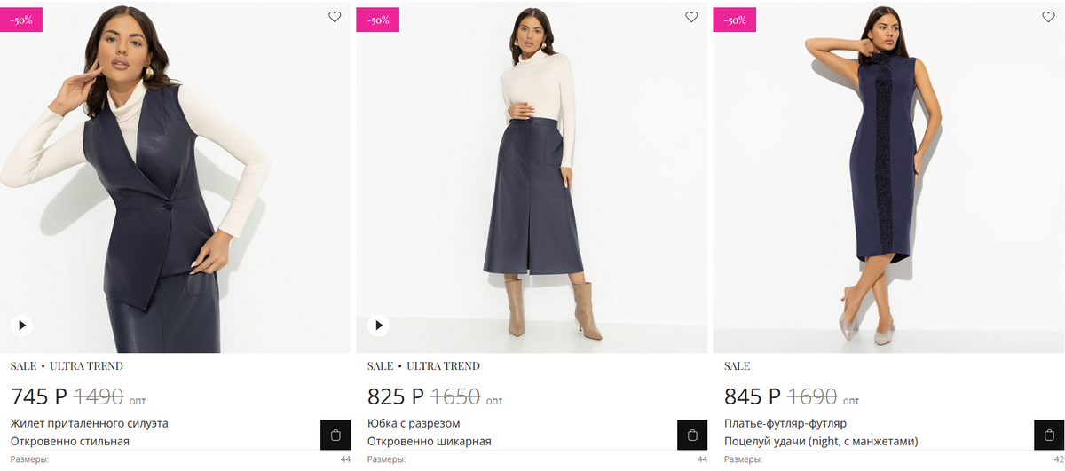Open 'Платье-футляр-футляр' product link

click(x=785, y=423)
